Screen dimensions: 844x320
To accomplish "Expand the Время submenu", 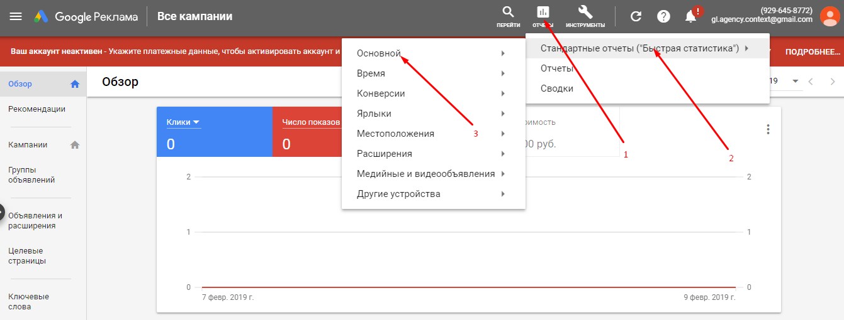I will click(434, 73).
